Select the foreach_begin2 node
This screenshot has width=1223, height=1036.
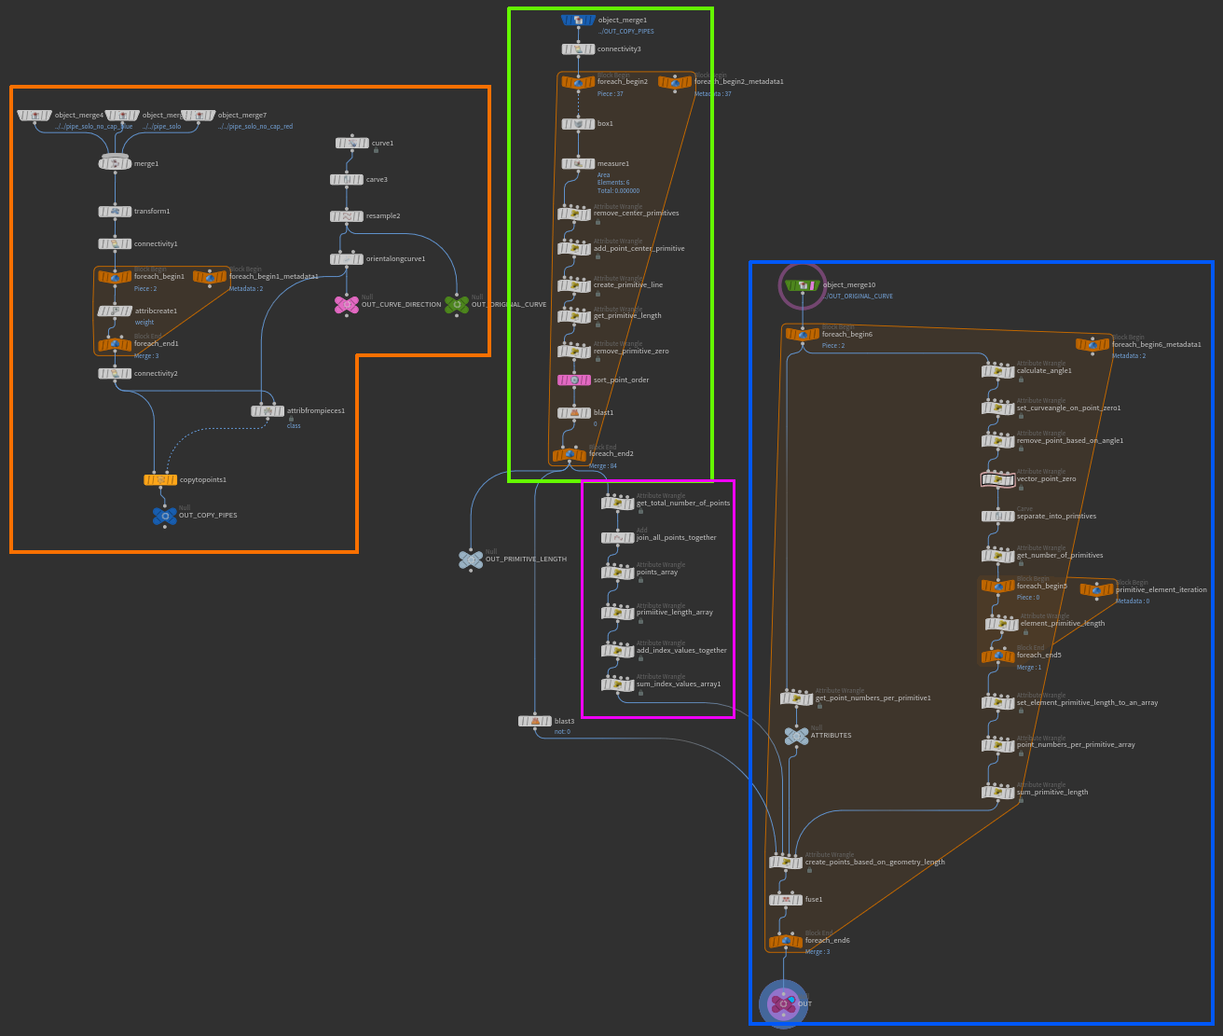pyautogui.click(x=578, y=82)
